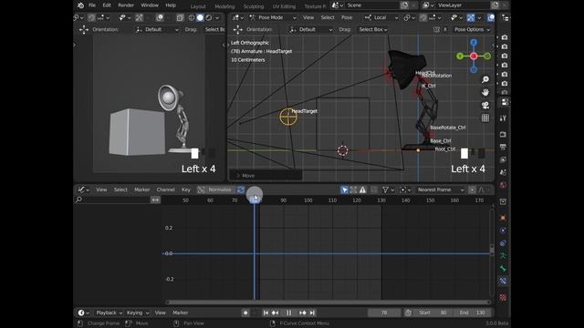Jump to previous keyframe

[276, 313]
